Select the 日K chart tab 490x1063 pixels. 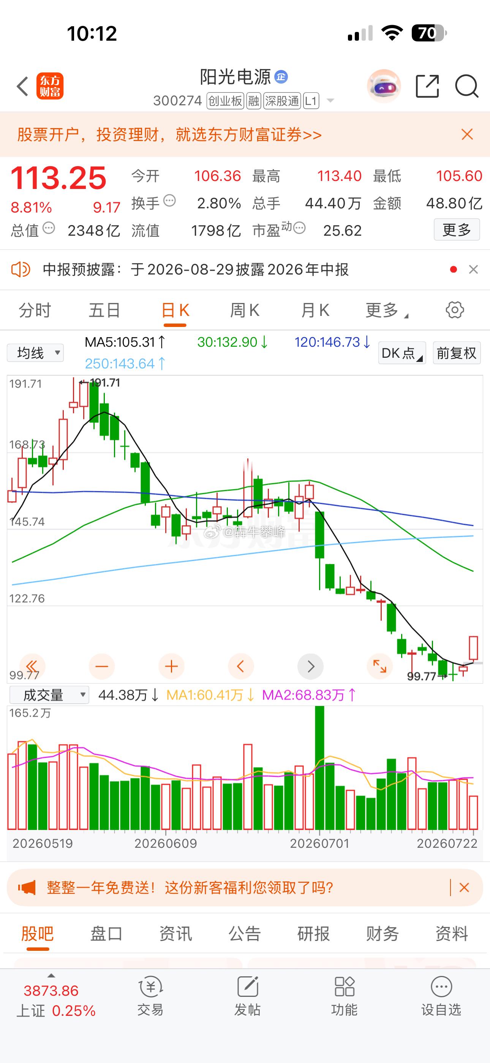point(175,310)
